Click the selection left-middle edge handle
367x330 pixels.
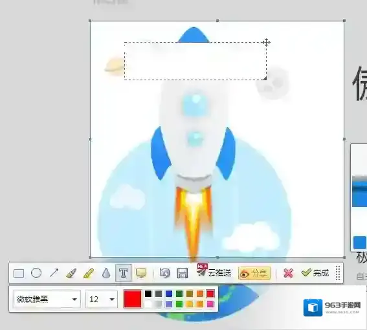click(91, 139)
